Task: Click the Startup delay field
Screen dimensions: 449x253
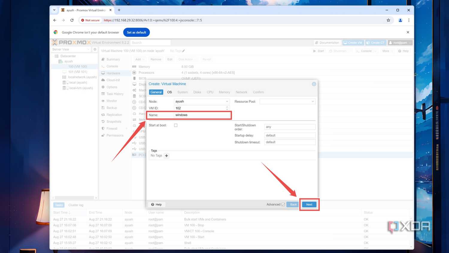Action: 290,135
